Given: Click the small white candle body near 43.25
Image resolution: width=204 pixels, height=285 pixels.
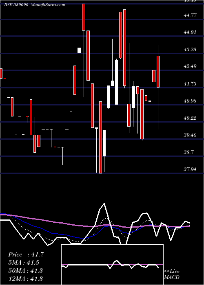Looking at the screenshot, I should tap(79, 50).
